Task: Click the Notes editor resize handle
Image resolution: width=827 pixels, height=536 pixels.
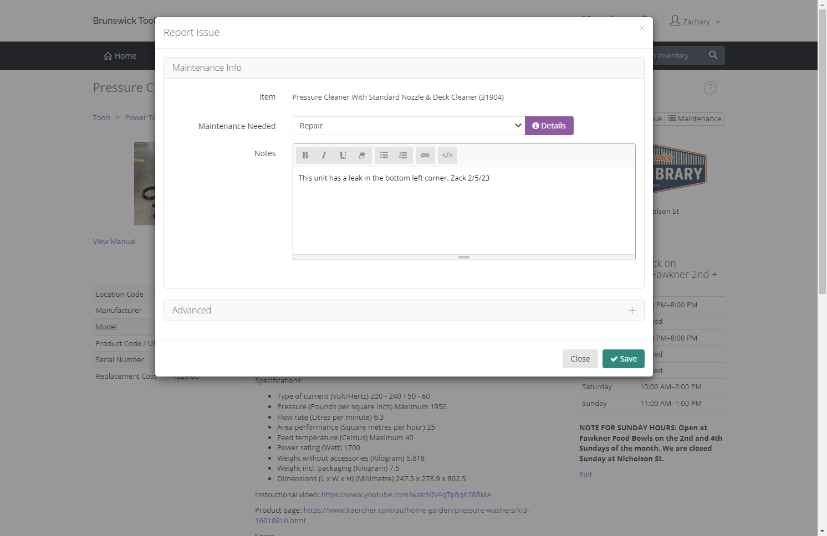Action: [x=464, y=257]
